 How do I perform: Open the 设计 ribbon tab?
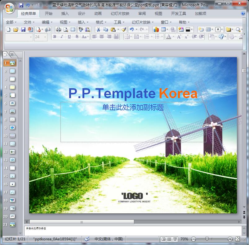click(81, 14)
